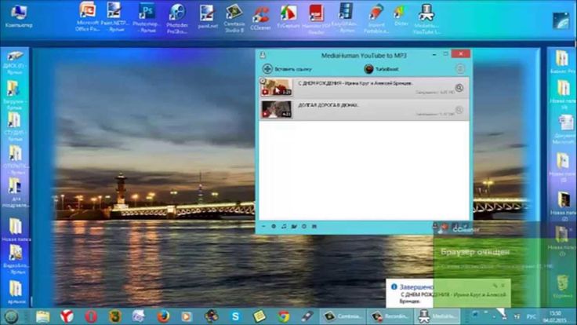Click the Start all downloads icon
Screen dimensions: 577x325
[460, 69]
